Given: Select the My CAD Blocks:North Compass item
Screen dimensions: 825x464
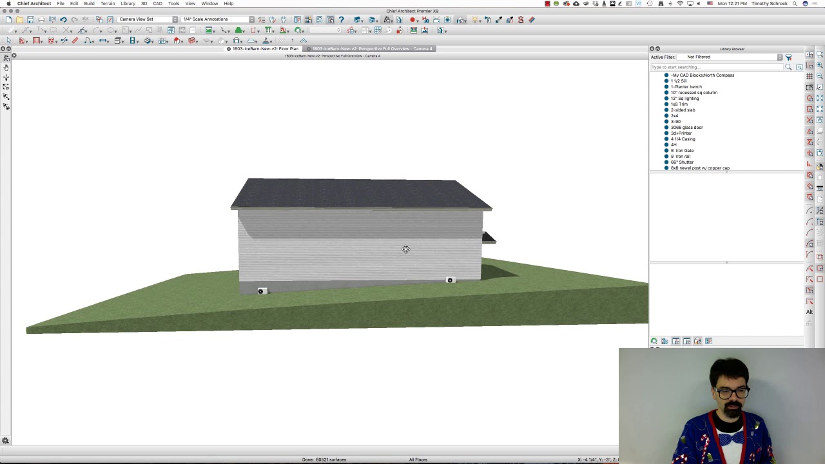Looking at the screenshot, I should [702, 75].
